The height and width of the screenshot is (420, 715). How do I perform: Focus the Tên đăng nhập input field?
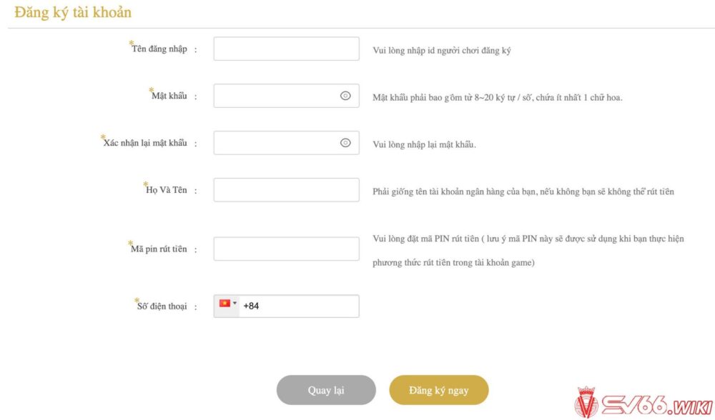click(287, 49)
